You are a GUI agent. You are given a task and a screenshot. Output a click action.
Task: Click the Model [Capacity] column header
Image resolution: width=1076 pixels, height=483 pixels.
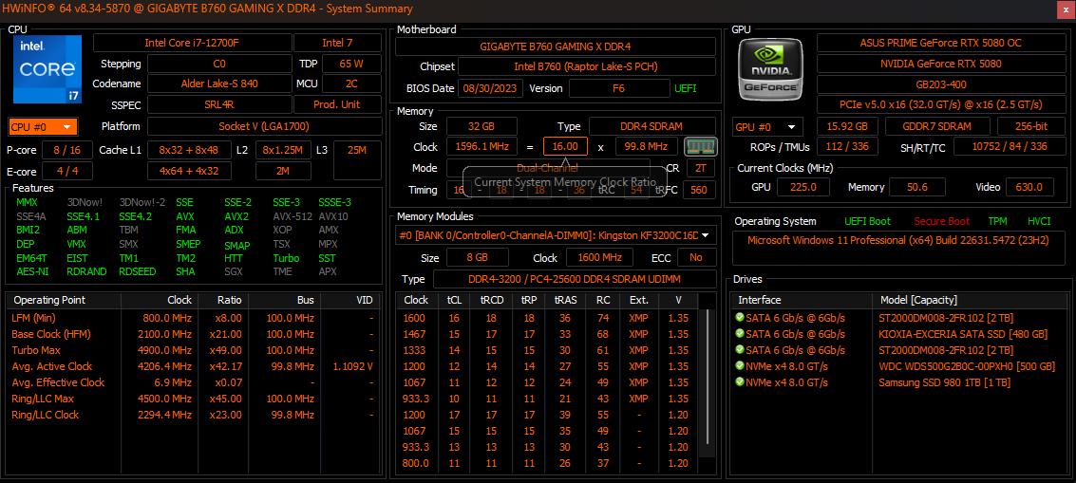[971, 301]
